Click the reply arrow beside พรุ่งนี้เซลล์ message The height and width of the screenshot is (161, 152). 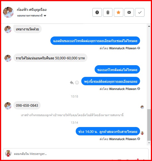72,82
